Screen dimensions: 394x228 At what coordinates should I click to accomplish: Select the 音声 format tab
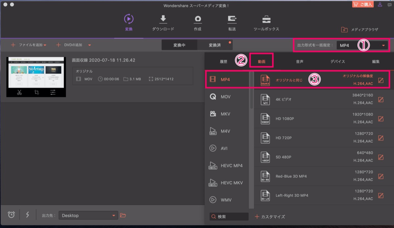[x=299, y=61]
